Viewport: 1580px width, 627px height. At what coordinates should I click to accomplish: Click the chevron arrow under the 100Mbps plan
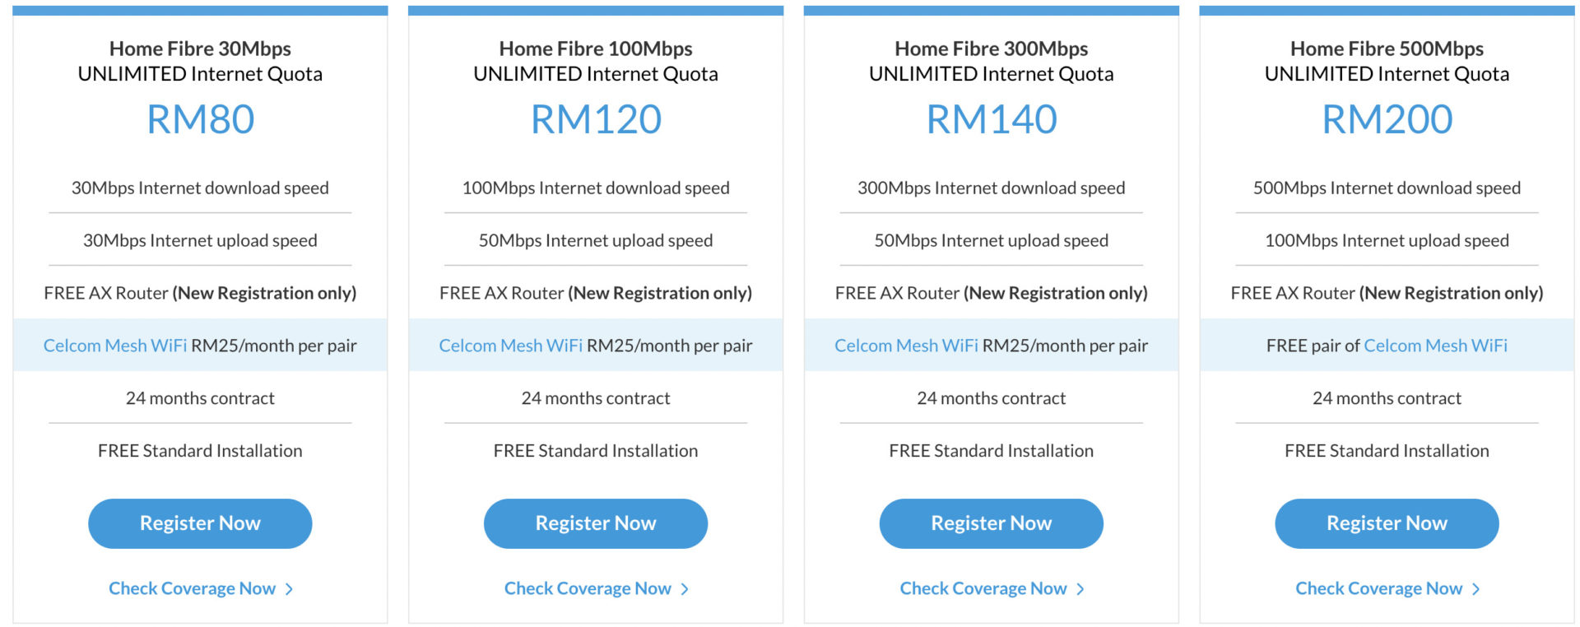point(685,589)
